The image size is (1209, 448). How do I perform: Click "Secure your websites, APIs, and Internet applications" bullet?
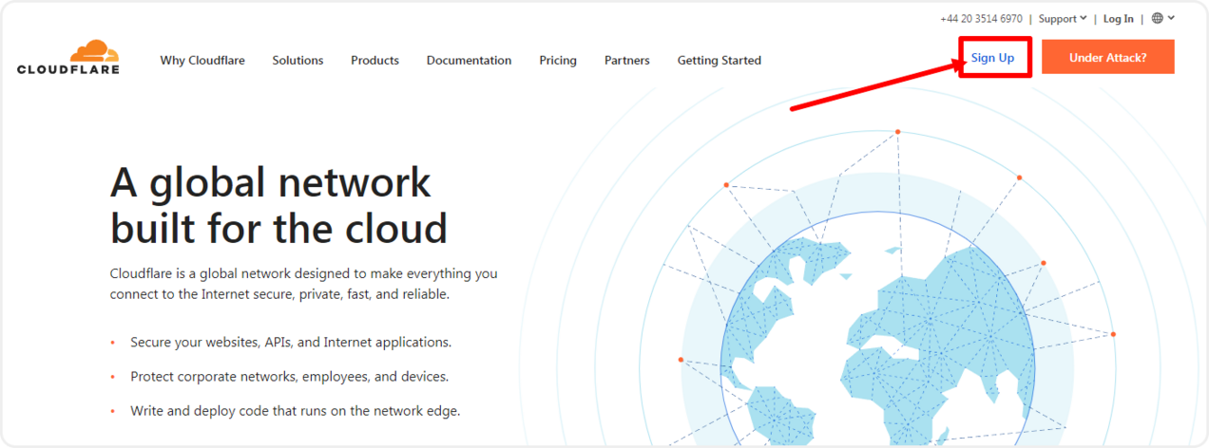291,342
